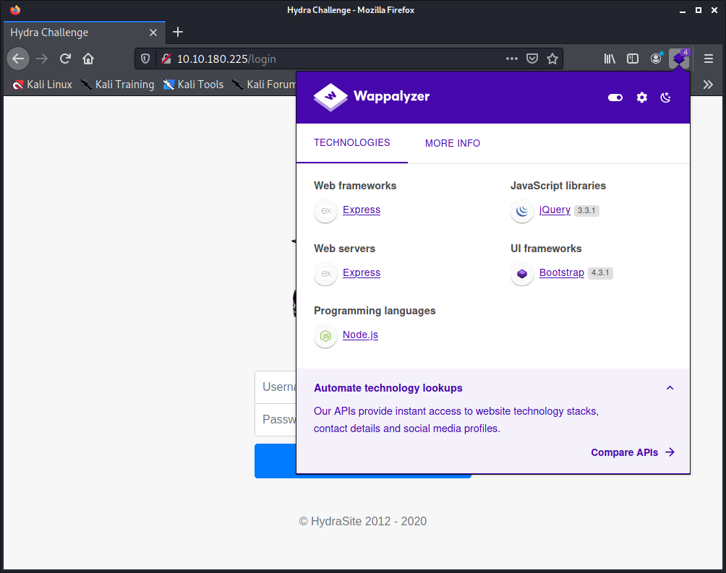
Task: Close the Hydra Challenge tab
Action: pyautogui.click(x=153, y=33)
